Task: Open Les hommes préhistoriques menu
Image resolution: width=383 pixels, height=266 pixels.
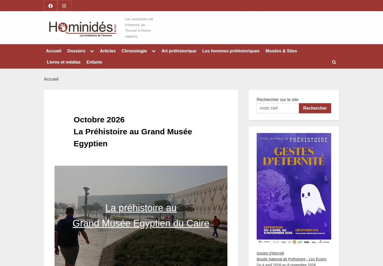Action: click(231, 51)
